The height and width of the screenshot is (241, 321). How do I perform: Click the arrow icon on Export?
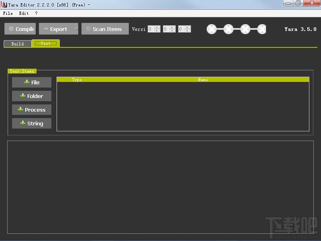pyautogui.click(x=46, y=29)
